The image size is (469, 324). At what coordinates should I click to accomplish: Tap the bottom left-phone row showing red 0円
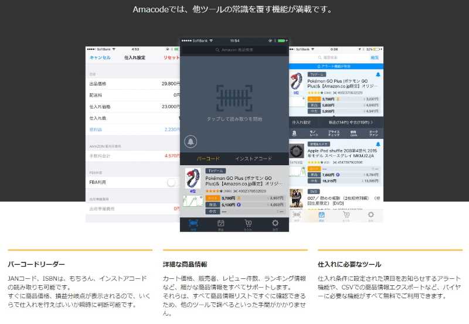pos(133,209)
